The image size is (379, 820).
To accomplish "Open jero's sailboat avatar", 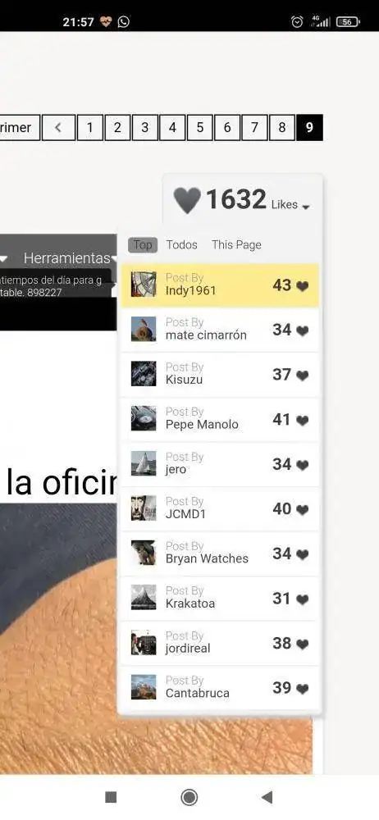I will coord(144,462).
